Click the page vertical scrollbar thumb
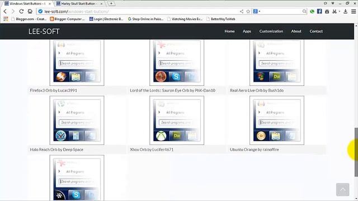The width and height of the screenshot is (358, 201). 356,152
